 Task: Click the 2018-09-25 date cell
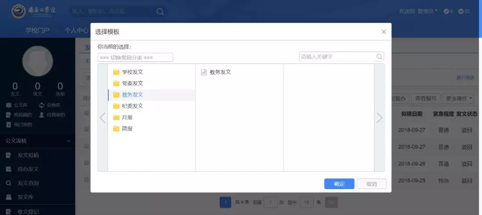411,181
